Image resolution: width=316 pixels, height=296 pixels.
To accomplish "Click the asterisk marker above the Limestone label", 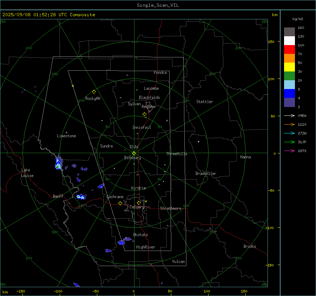I will (66, 133).
